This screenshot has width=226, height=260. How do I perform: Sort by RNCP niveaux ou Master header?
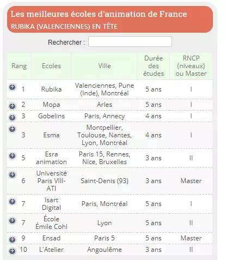[x=191, y=66]
